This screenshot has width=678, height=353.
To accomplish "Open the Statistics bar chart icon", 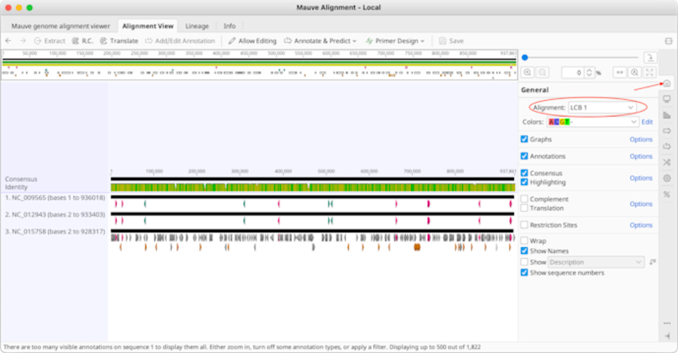I will click(667, 115).
